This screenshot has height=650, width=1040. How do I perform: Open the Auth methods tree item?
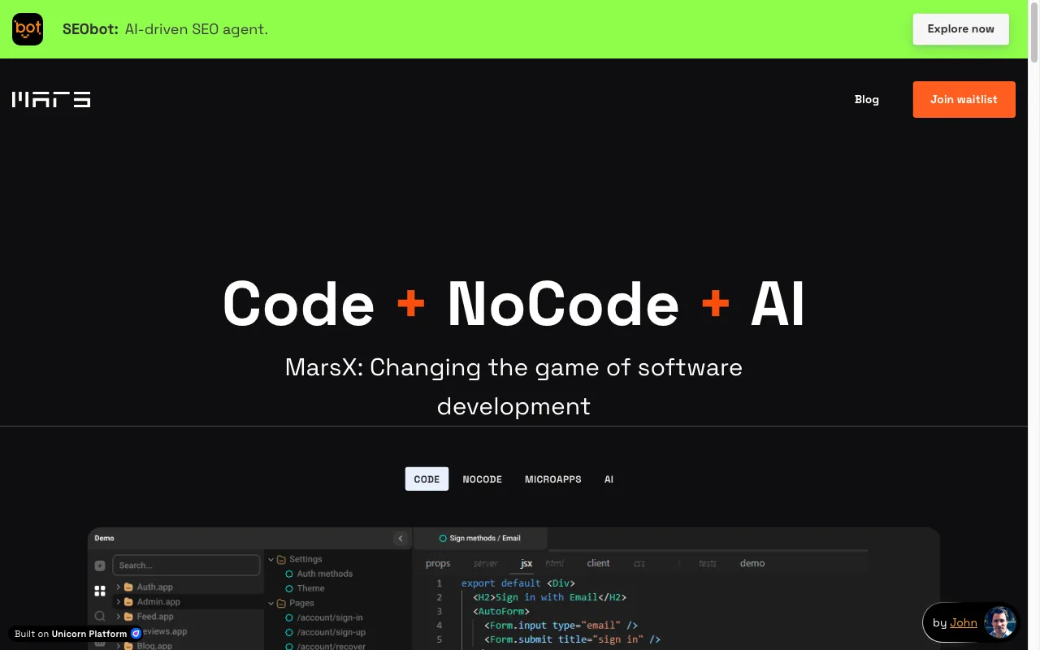coord(325,574)
